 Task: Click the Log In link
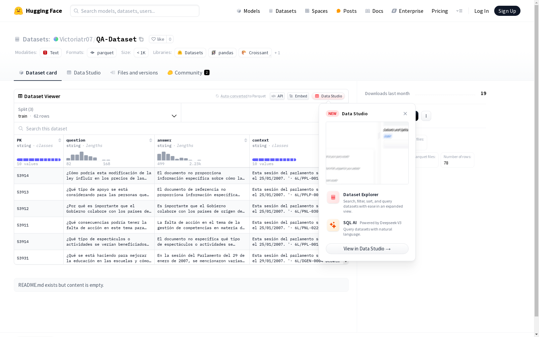click(x=481, y=11)
